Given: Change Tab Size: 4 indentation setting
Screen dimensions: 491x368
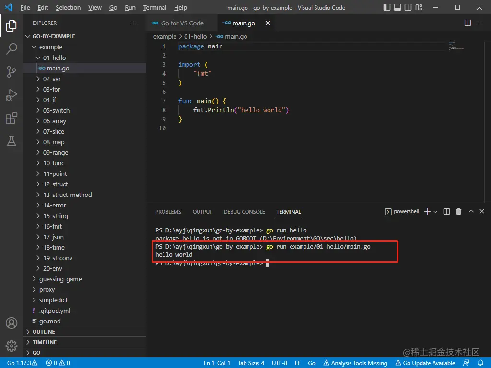Looking at the screenshot, I should click(x=251, y=363).
